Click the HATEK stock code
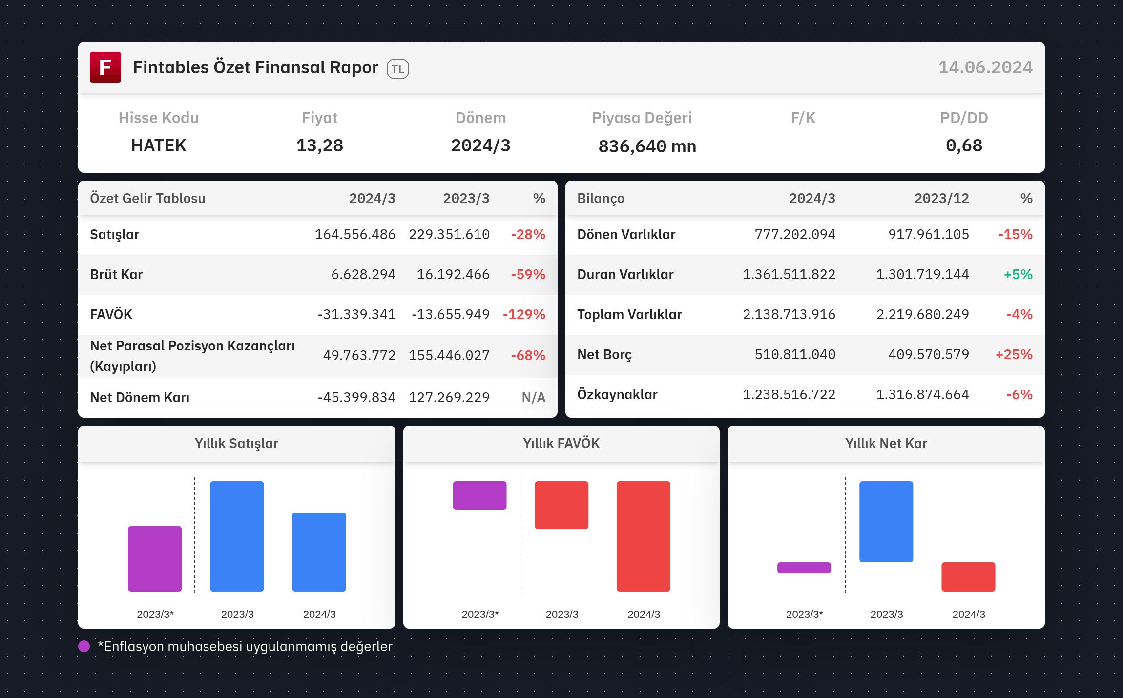This screenshot has width=1123, height=698. (x=159, y=145)
